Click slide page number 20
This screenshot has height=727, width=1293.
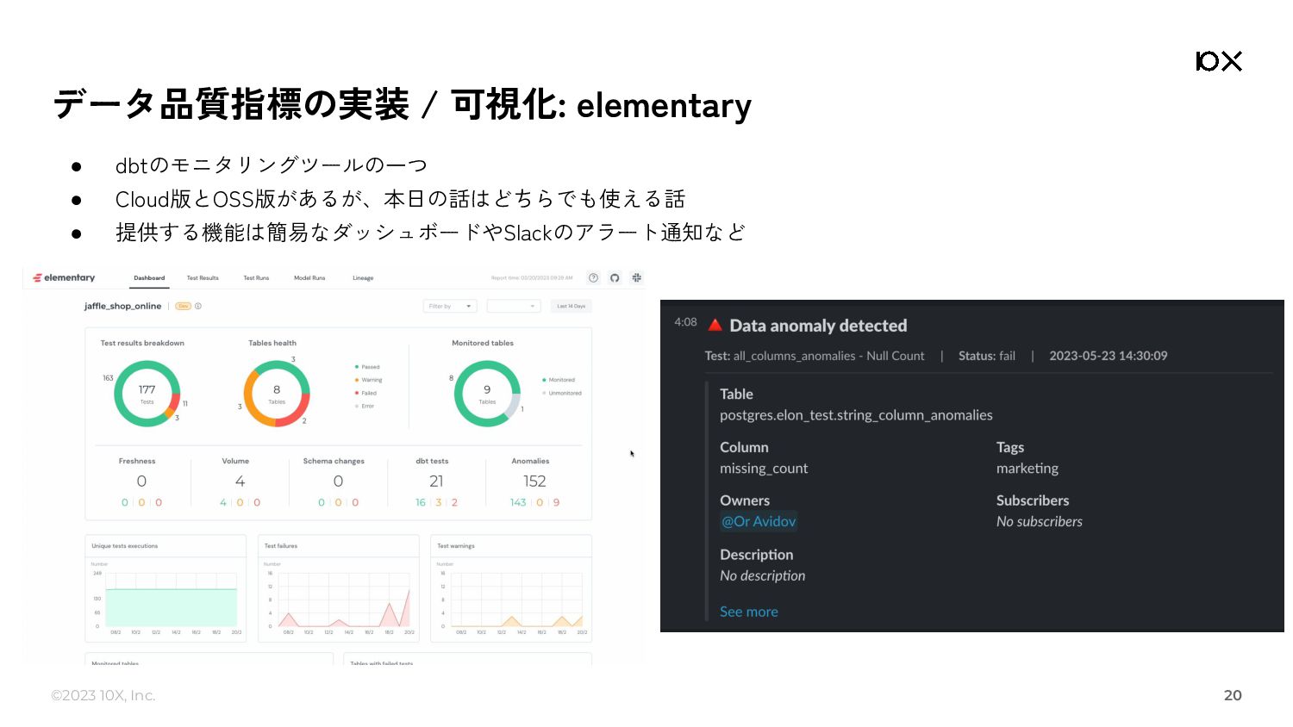click(1233, 695)
